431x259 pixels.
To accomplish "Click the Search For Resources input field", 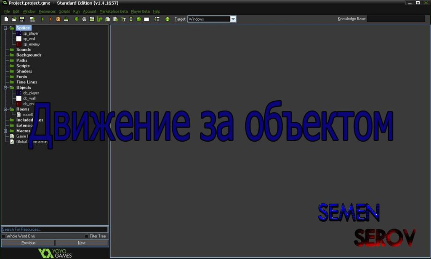I will (x=55, y=229).
